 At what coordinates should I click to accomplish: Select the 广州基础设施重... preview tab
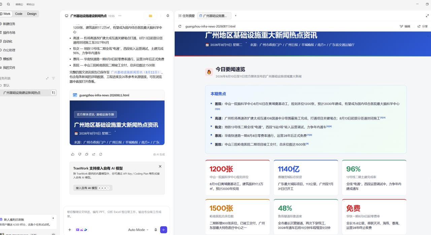click(214, 16)
